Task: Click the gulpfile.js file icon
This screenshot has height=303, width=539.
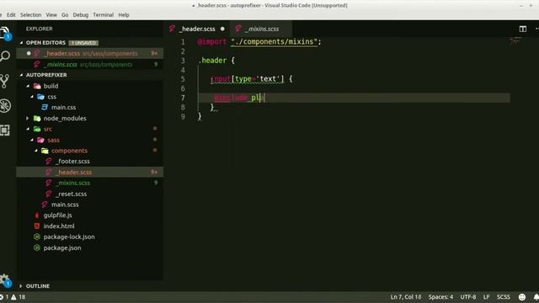Action: (37, 215)
